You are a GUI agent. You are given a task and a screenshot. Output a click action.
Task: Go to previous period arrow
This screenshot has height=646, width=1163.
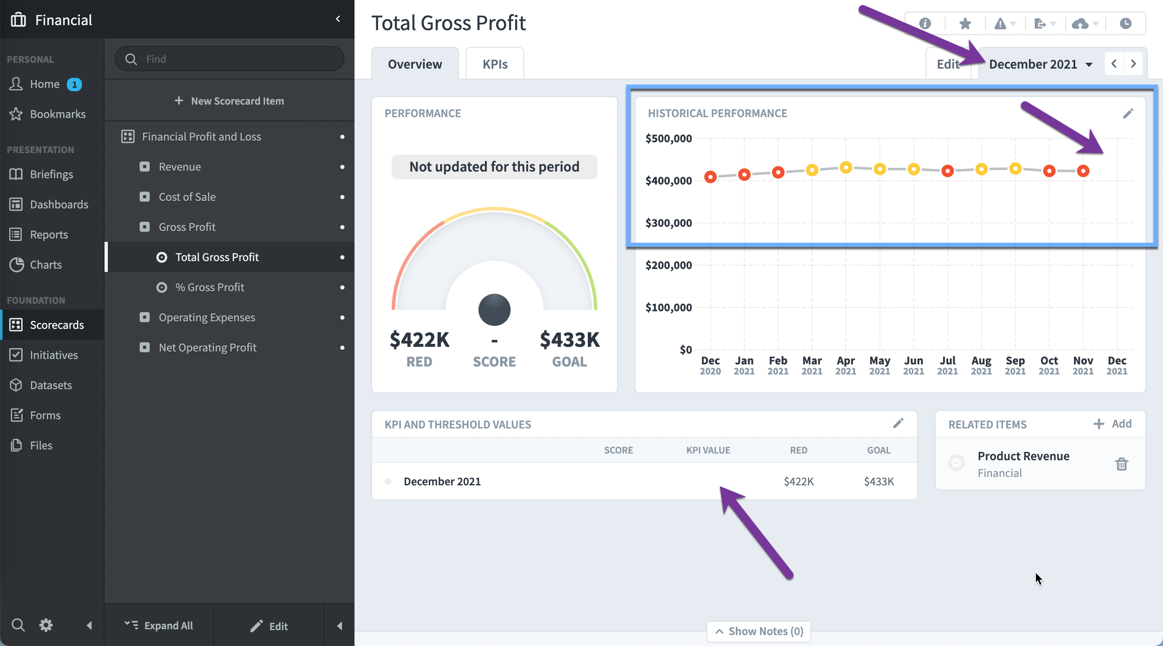coord(1114,64)
